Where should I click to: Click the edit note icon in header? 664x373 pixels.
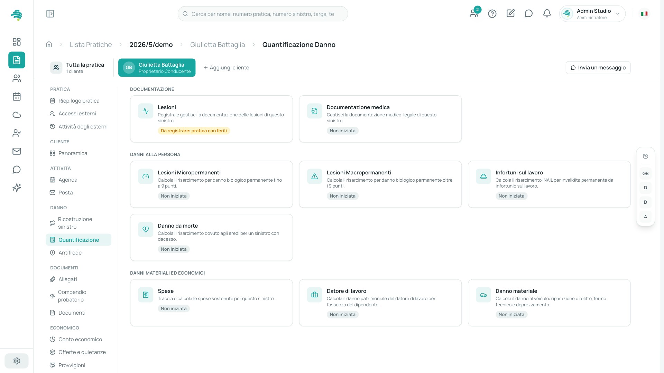click(510, 13)
